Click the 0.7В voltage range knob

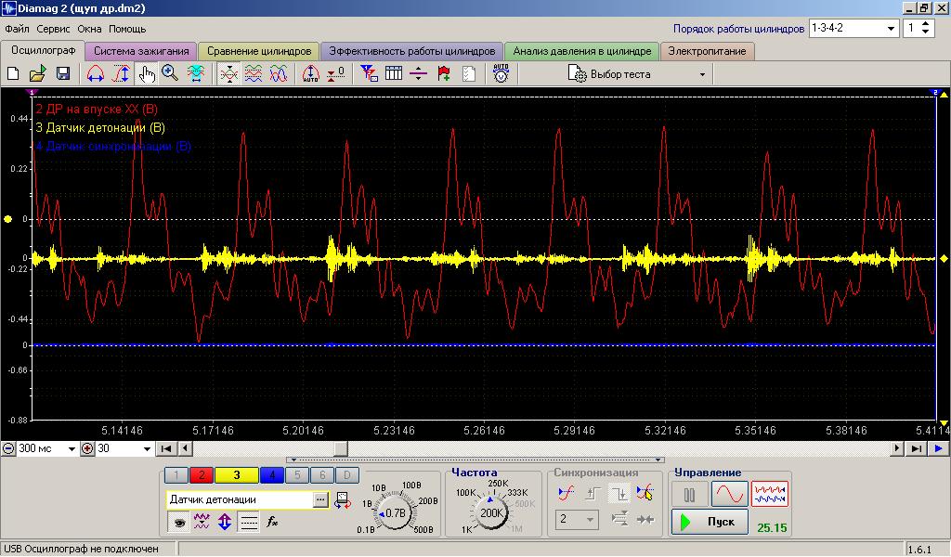[x=394, y=513]
